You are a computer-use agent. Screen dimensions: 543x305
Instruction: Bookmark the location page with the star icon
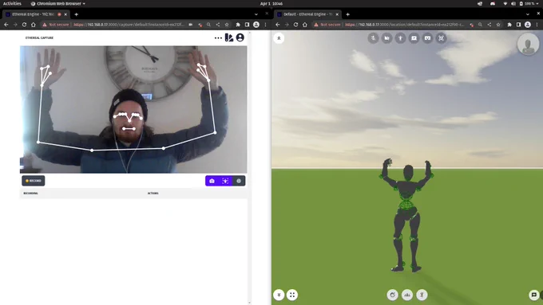498,25
